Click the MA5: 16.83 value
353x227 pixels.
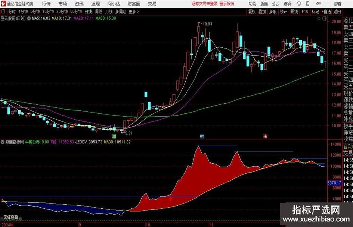pos(41,18)
